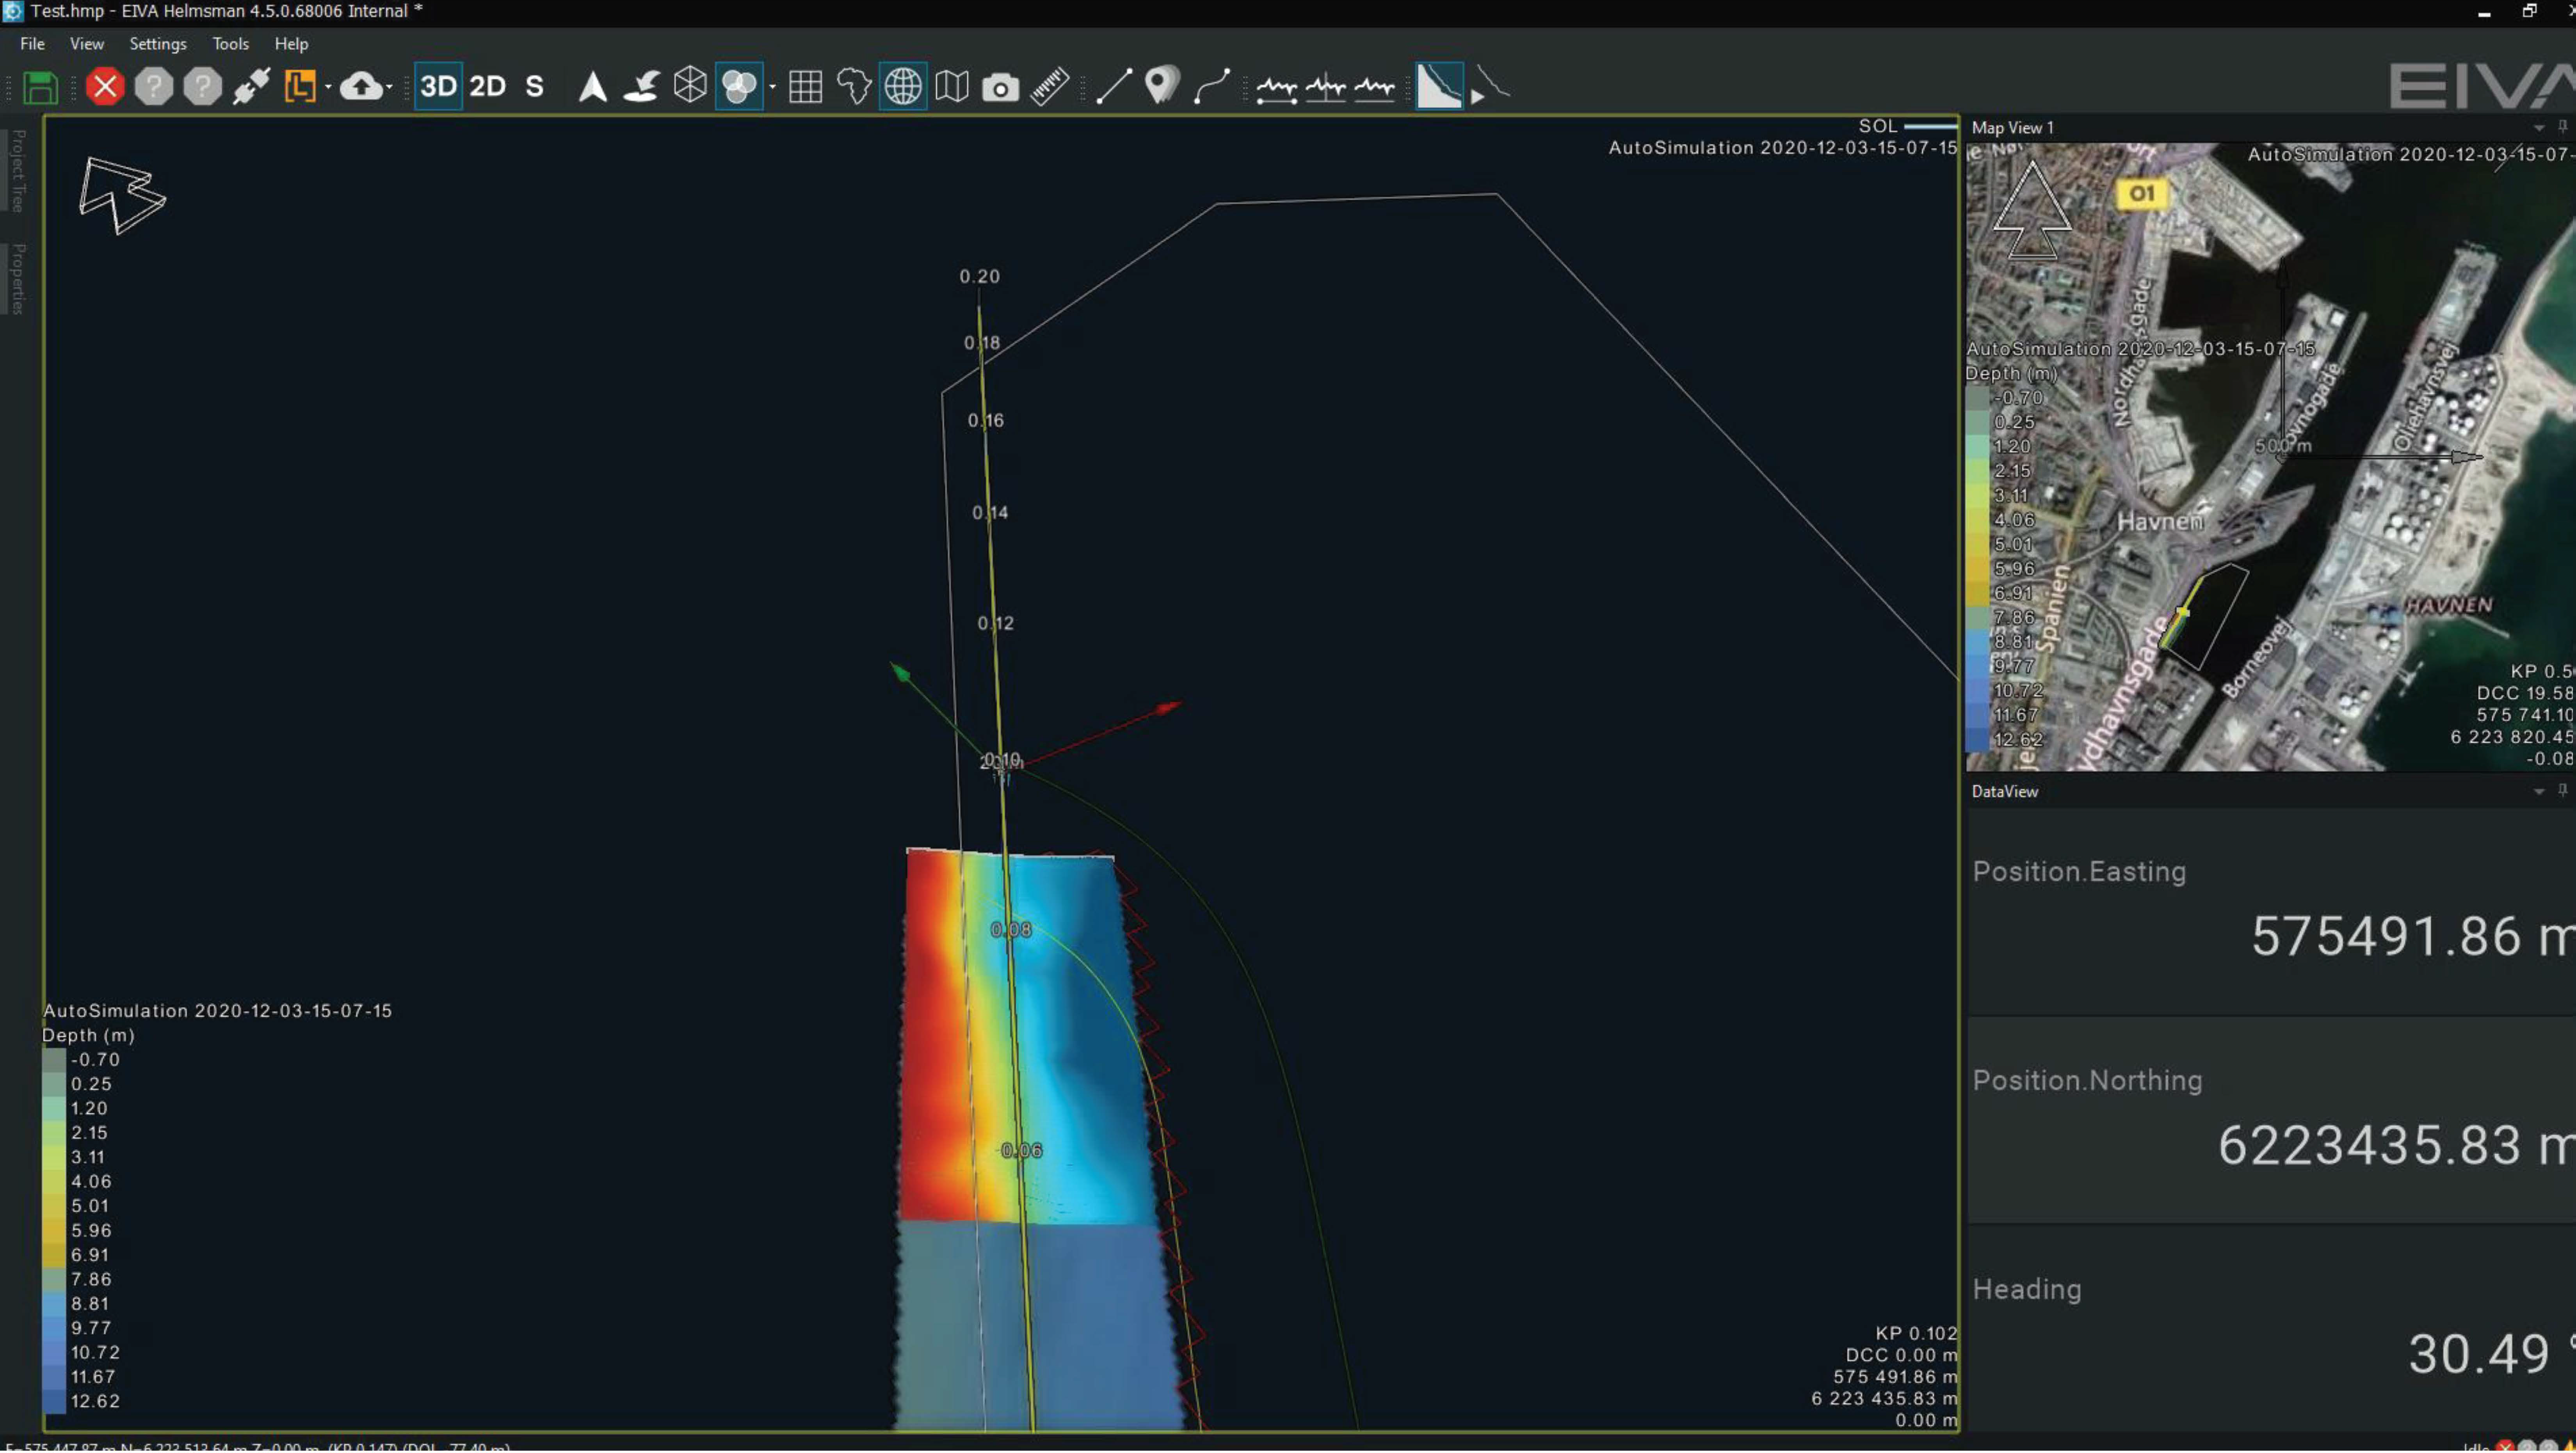
Task: Toggle the layer blend circles display
Action: tap(739, 87)
